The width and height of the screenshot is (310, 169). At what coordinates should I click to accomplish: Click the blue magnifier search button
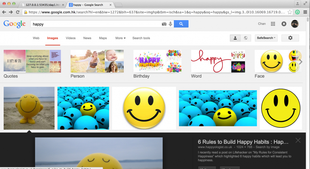181,24
